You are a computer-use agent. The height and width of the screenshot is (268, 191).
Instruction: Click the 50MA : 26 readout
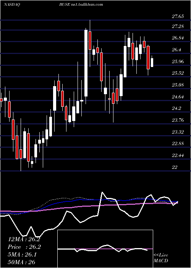[21, 262]
